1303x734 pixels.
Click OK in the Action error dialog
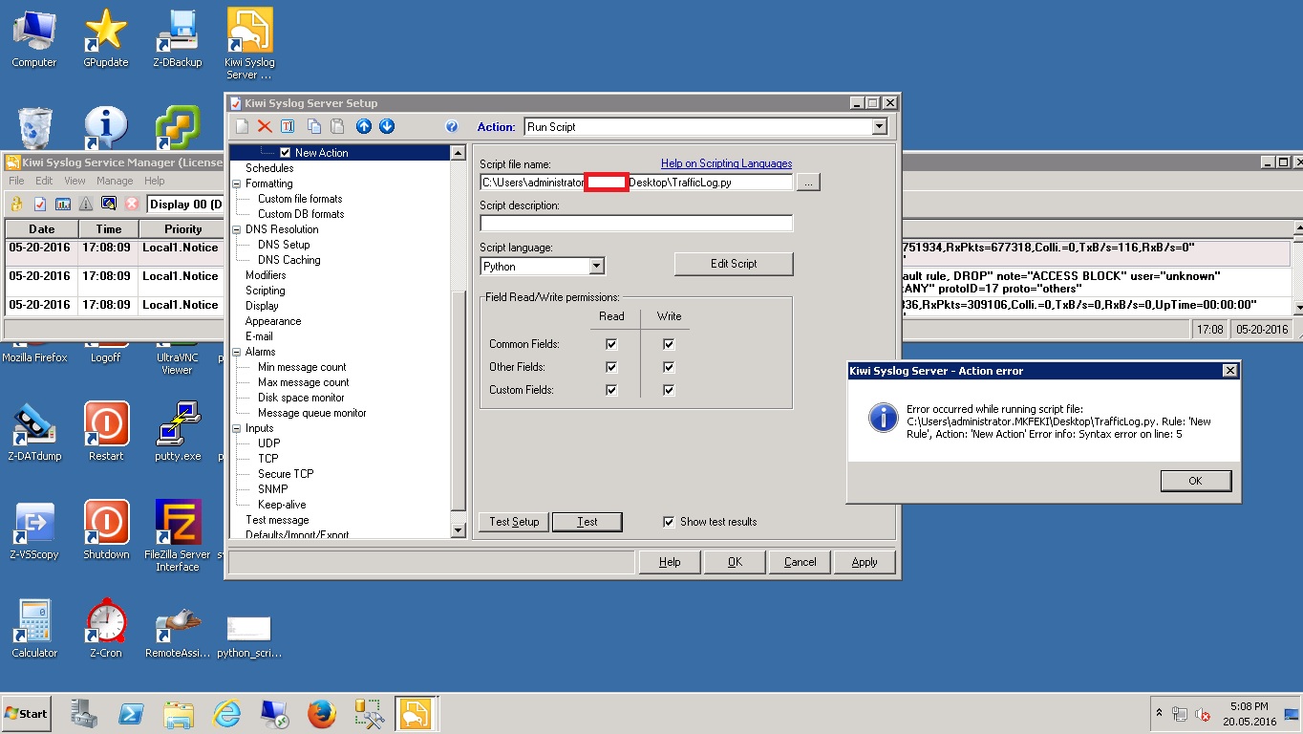point(1196,481)
